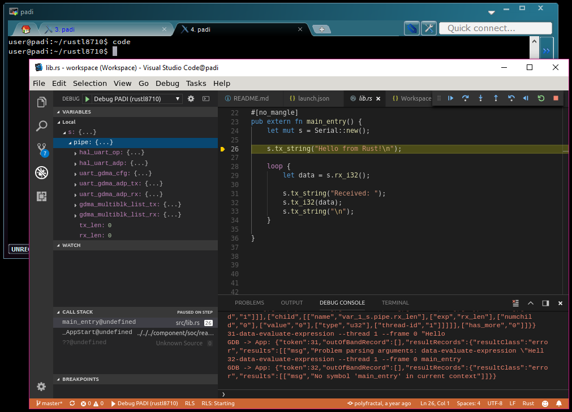Open notifications via the bell icon

(559, 404)
